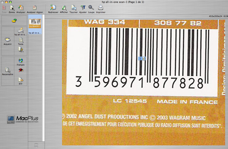Click the thumbnail panel vertical scrollbar
Screen dimensions: 228x149
tap(43, 78)
